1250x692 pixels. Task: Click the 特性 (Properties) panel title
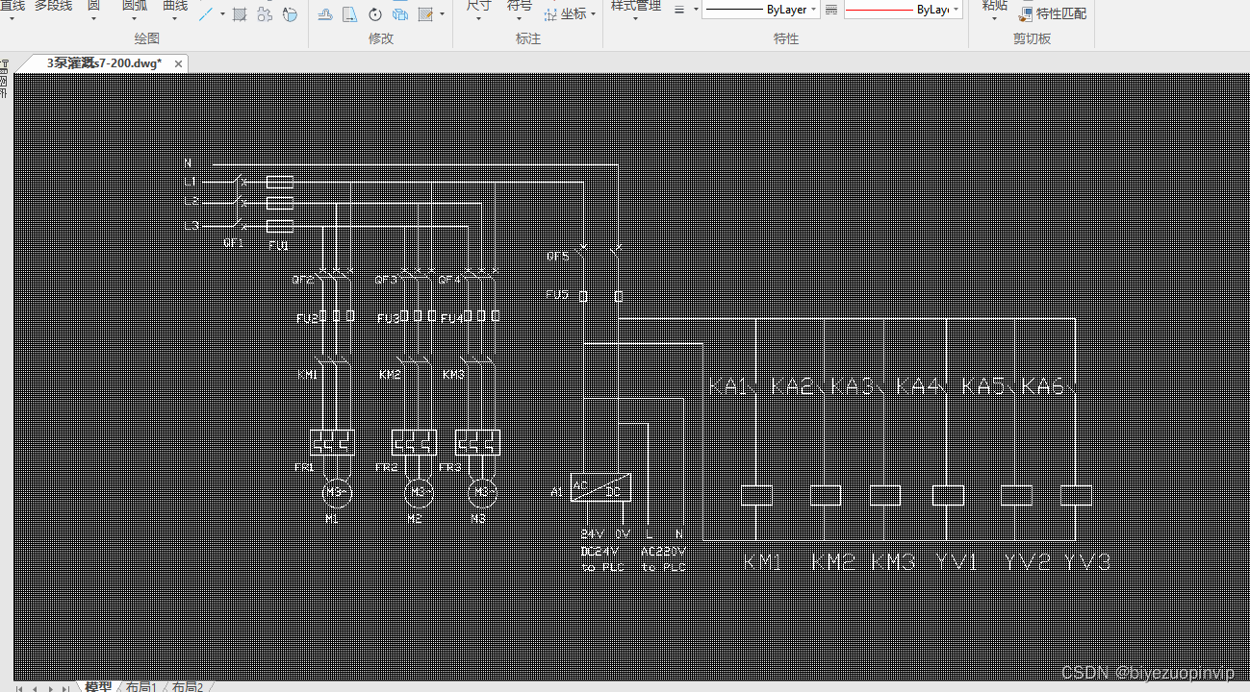click(786, 38)
